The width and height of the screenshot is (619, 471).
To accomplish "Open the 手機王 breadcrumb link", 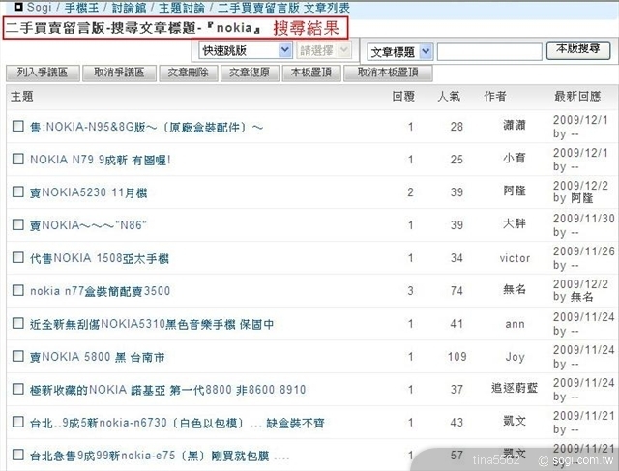I will pyautogui.click(x=80, y=7).
